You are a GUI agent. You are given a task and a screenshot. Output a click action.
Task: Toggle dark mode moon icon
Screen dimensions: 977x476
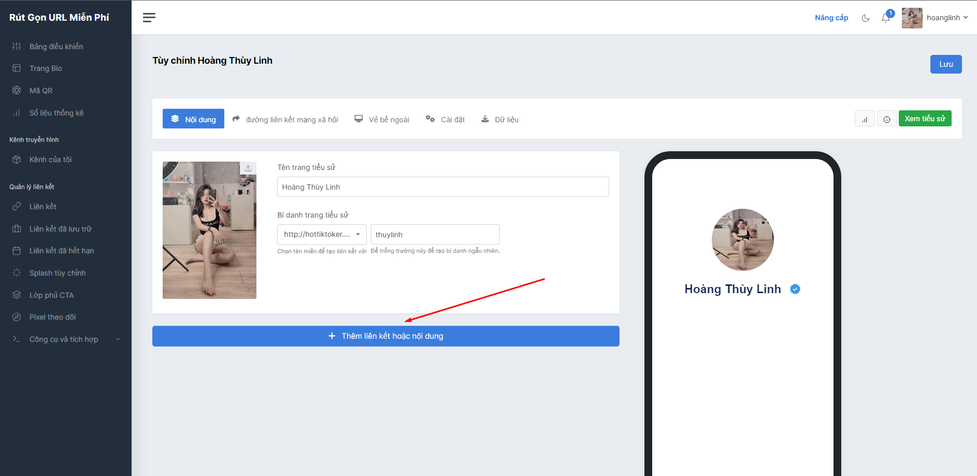[x=865, y=18]
